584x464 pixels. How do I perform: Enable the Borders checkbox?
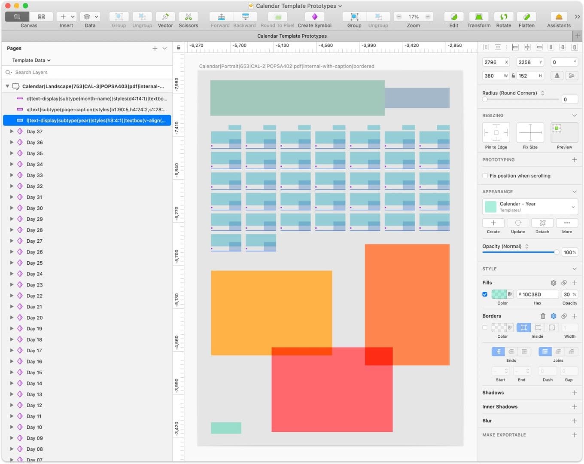tap(485, 327)
